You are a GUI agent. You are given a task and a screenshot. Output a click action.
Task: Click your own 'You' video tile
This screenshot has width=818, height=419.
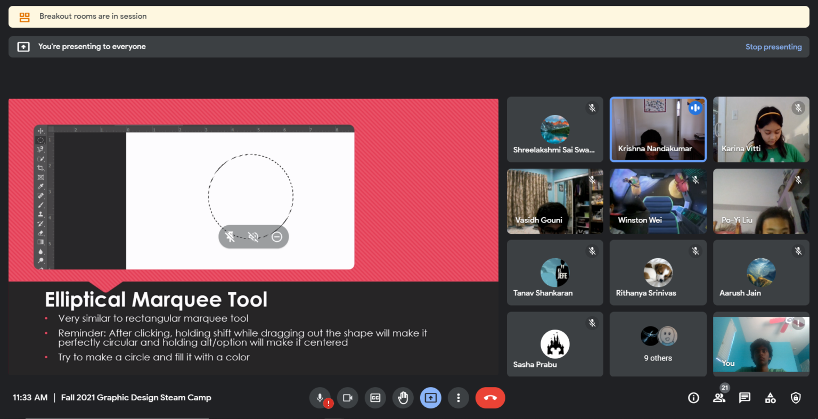(761, 344)
